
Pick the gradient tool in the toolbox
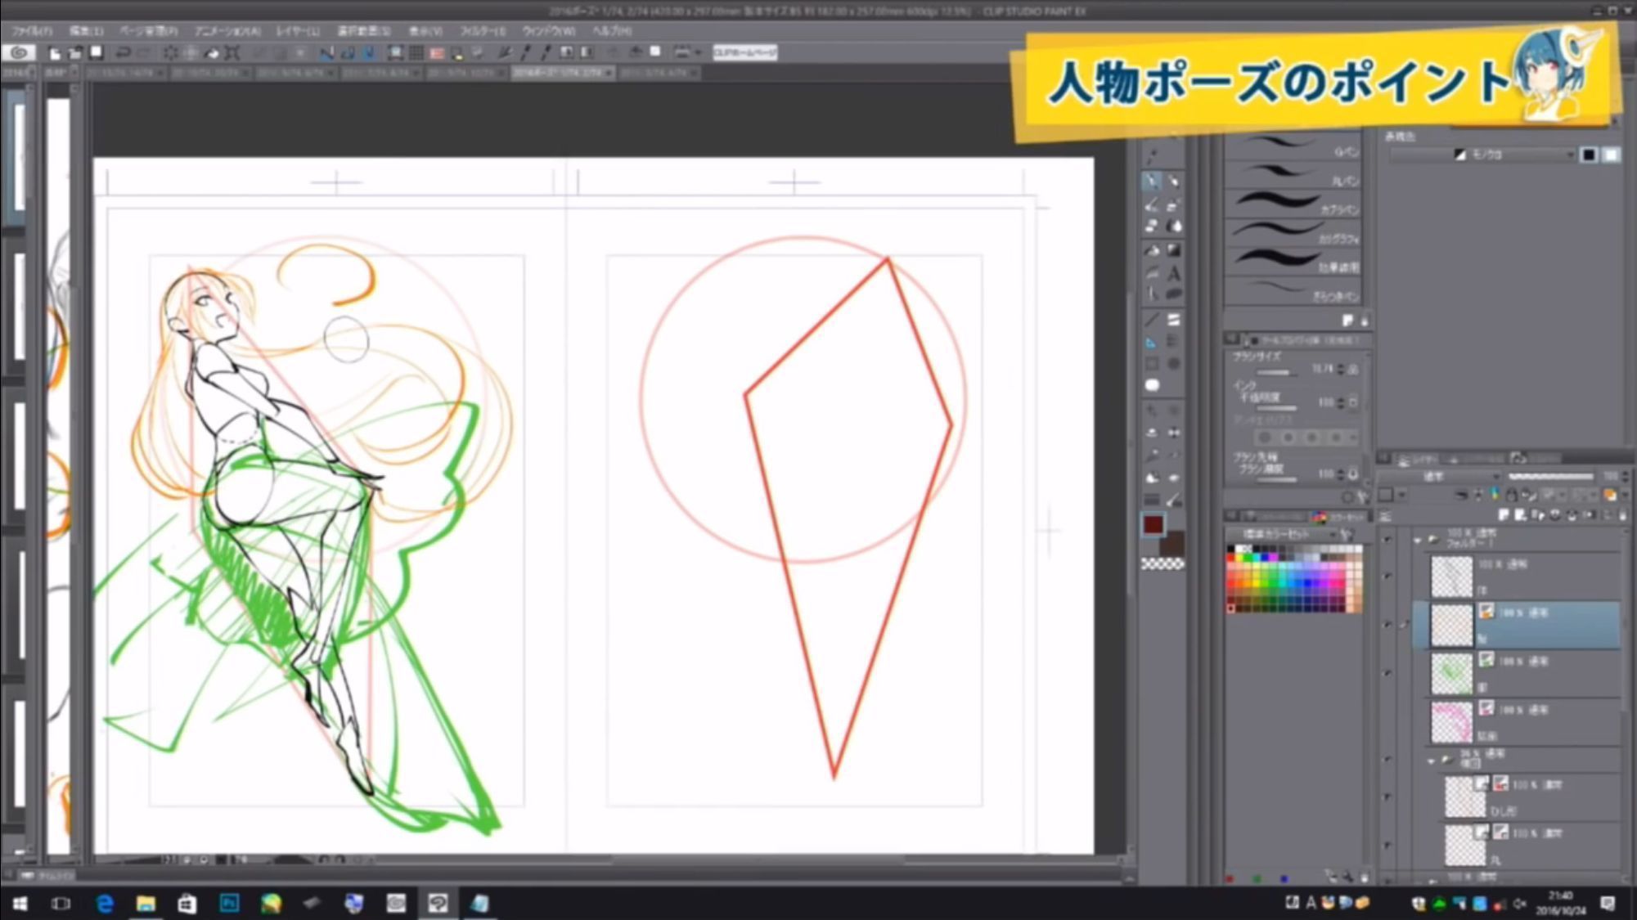pos(1174,250)
